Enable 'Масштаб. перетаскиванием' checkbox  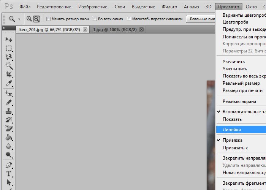[129, 19]
